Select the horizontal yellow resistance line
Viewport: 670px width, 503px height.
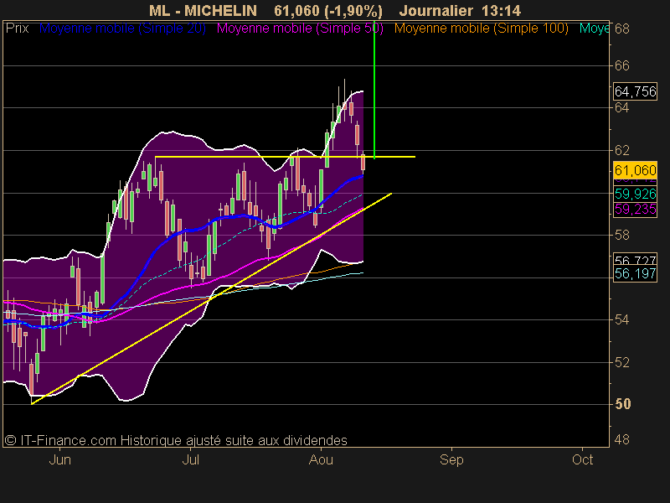(x=285, y=157)
